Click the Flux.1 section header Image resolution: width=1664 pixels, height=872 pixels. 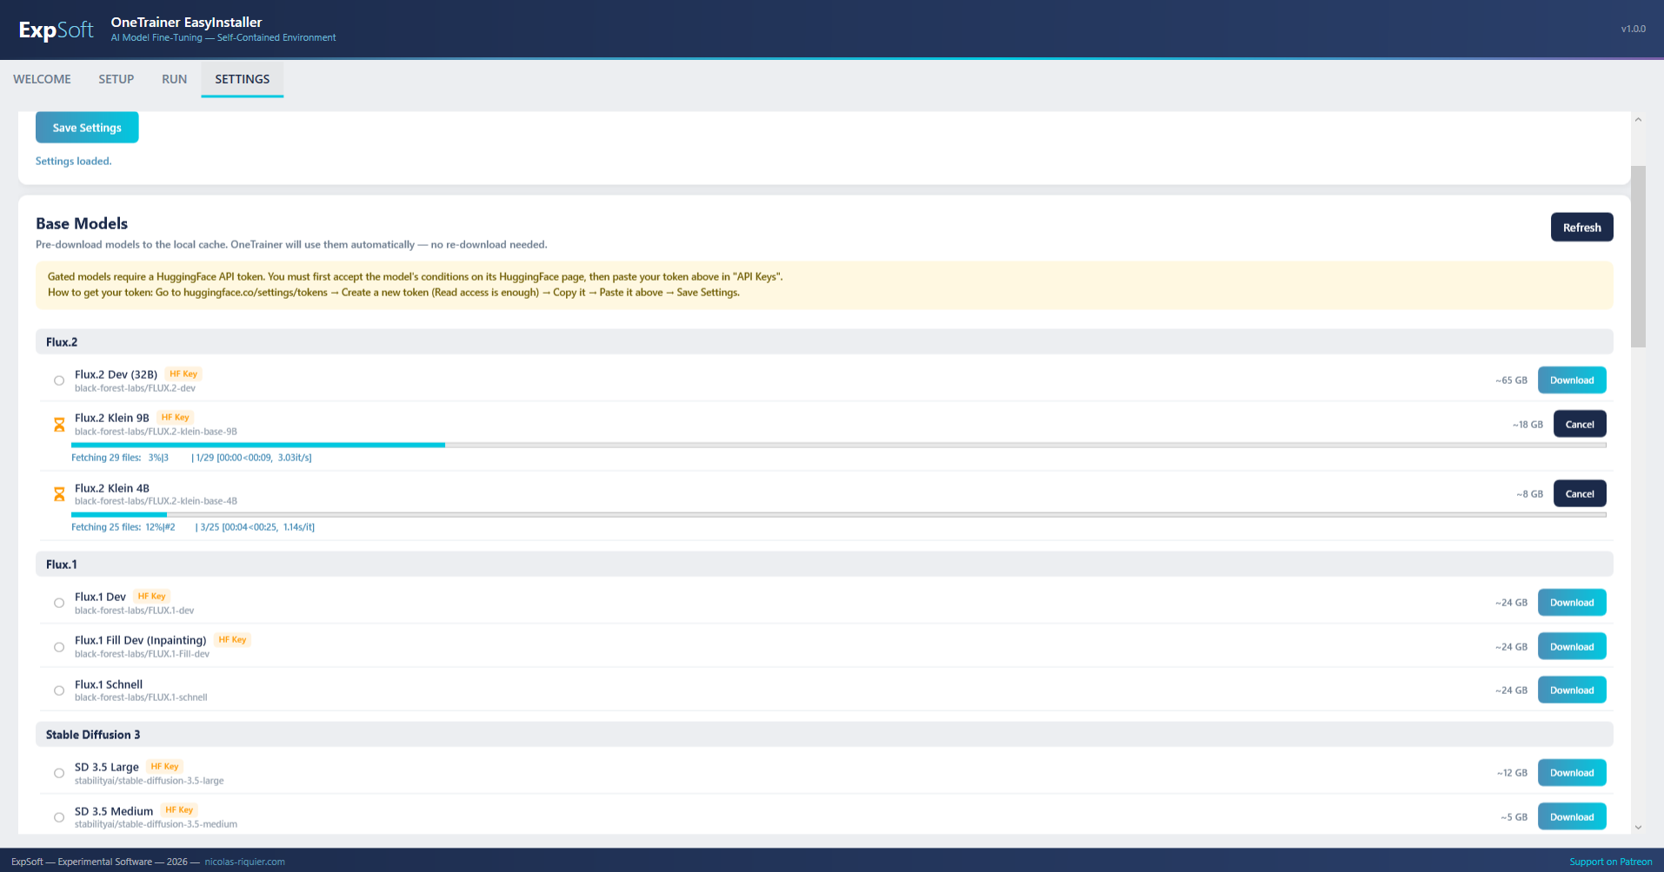tap(824, 564)
